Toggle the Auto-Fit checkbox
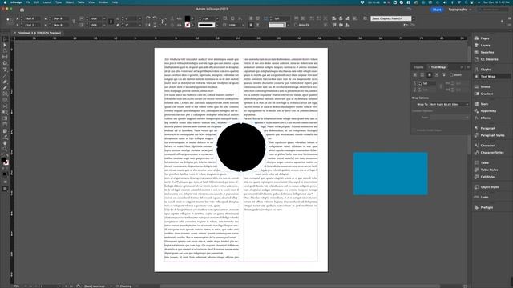 (296, 25)
